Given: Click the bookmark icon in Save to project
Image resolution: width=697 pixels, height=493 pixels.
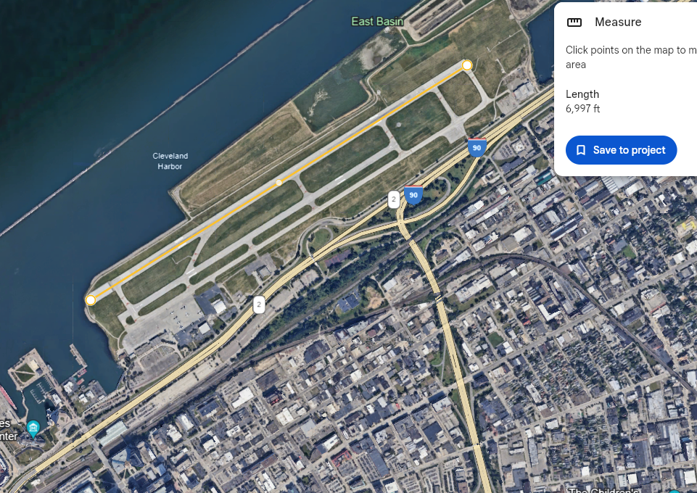Looking at the screenshot, I should click(x=580, y=150).
